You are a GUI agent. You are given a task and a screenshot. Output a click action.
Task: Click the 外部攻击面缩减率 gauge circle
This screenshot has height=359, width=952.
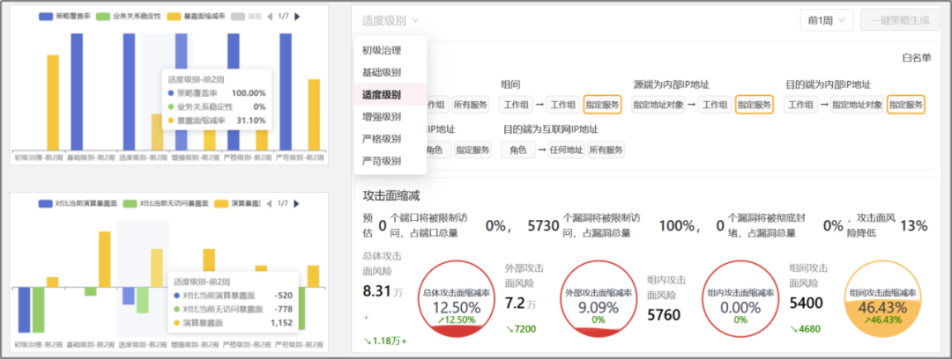tap(599, 299)
